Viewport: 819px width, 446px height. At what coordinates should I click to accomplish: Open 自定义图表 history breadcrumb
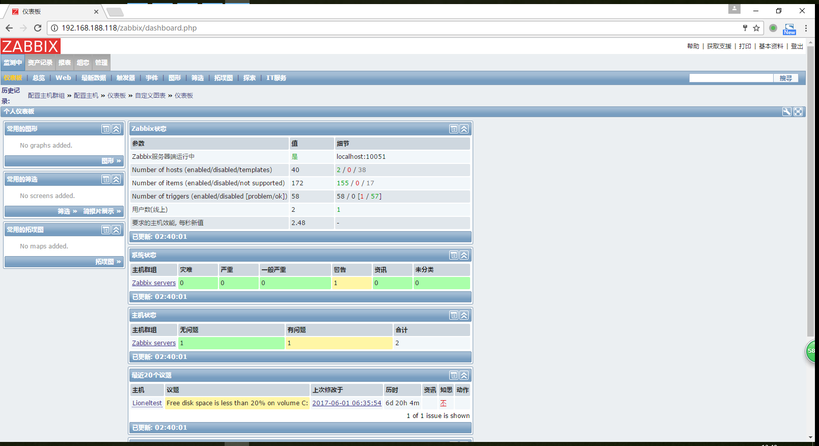(x=150, y=96)
